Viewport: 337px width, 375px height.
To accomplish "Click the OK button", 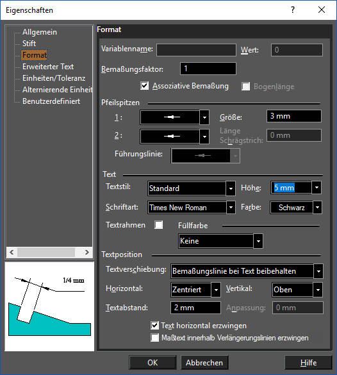I will 152,363.
